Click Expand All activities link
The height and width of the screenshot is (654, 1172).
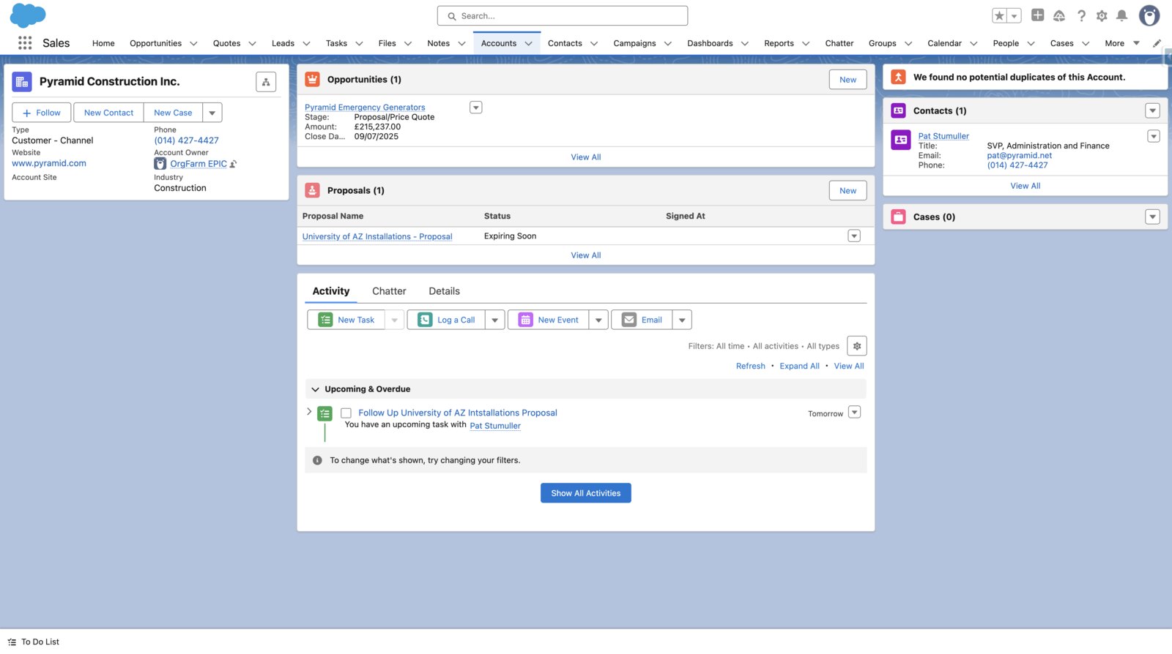pyautogui.click(x=799, y=366)
